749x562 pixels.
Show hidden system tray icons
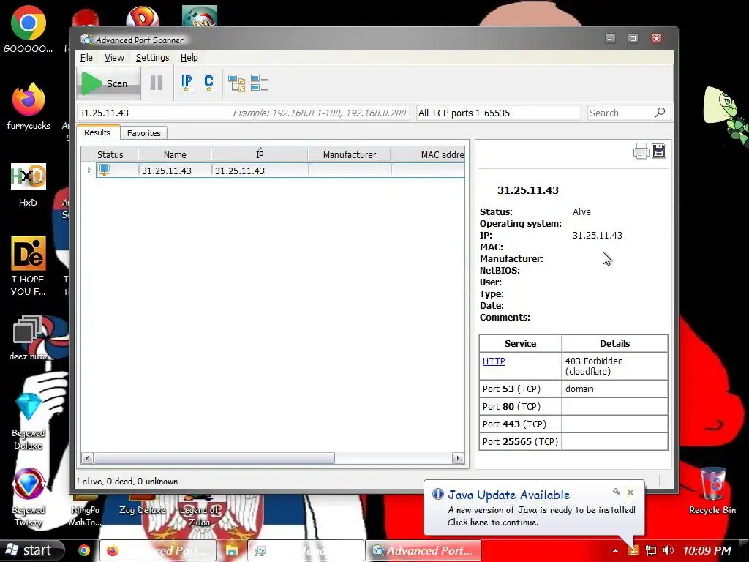point(615,551)
